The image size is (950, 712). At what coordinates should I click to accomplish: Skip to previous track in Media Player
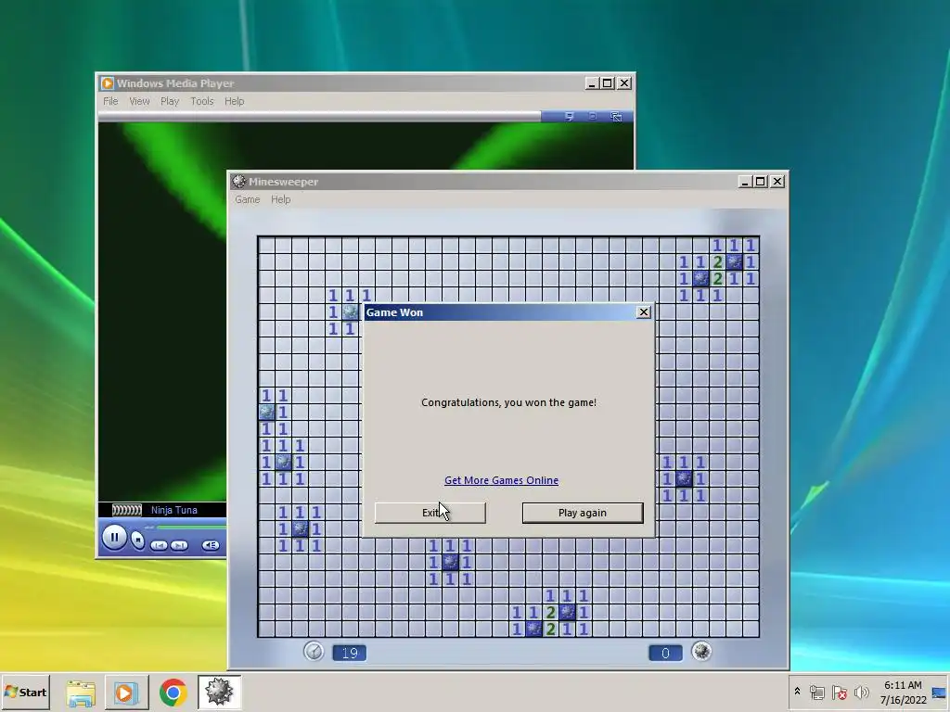pos(159,545)
